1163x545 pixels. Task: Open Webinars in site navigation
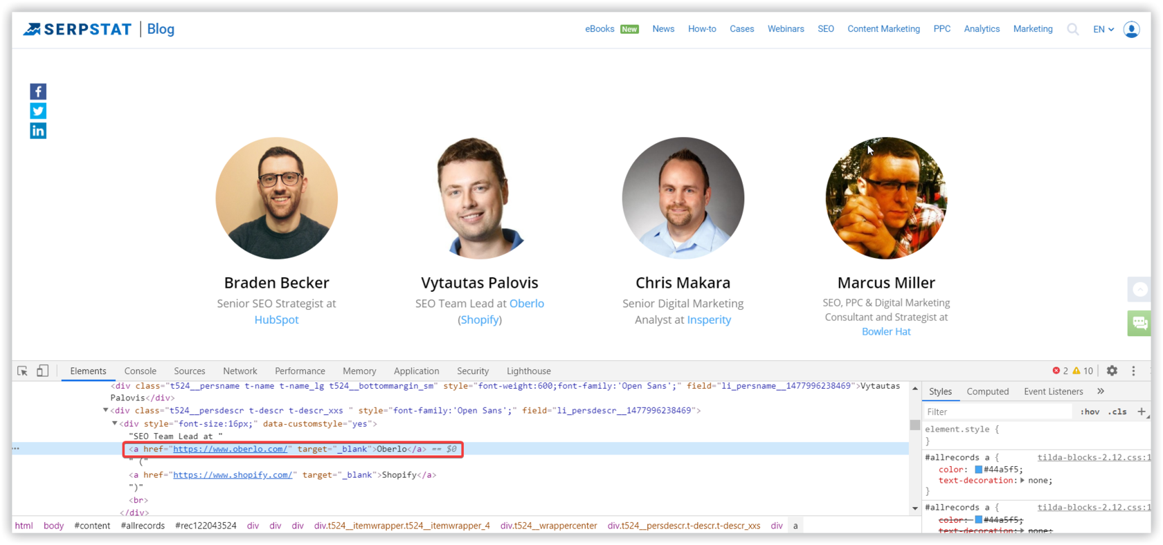pyautogui.click(x=786, y=29)
